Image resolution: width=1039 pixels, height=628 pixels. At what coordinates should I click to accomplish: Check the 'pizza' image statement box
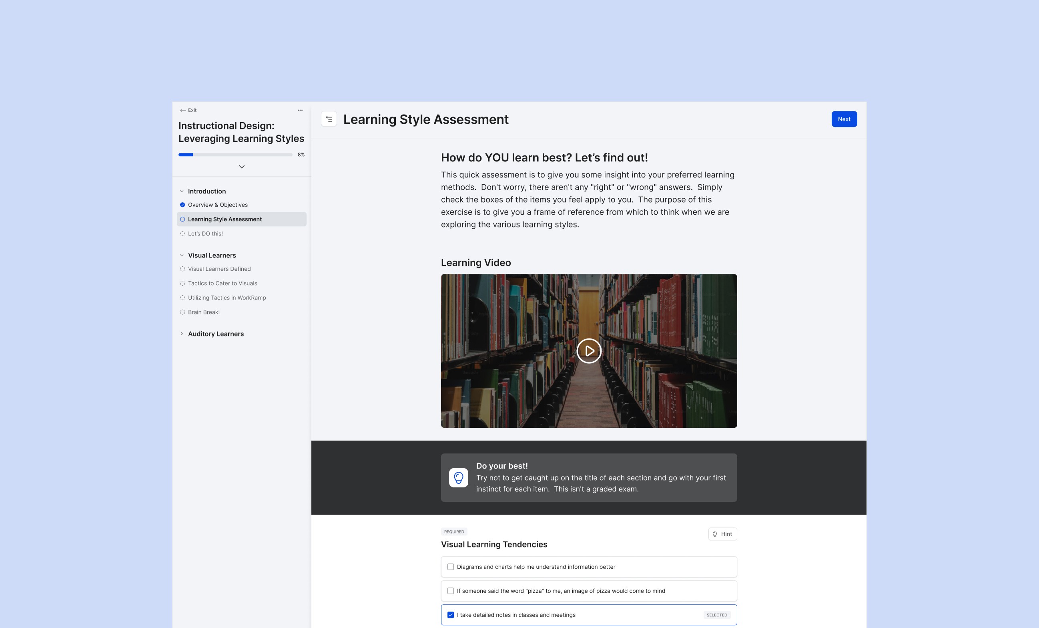tap(450, 591)
